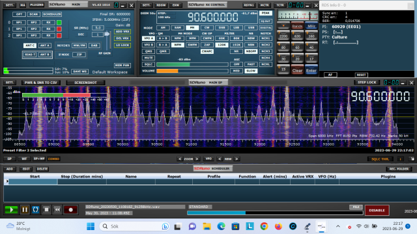417x234 pixels.
Task: Click the blue Enter keypad button
Action: (x=311, y=70)
